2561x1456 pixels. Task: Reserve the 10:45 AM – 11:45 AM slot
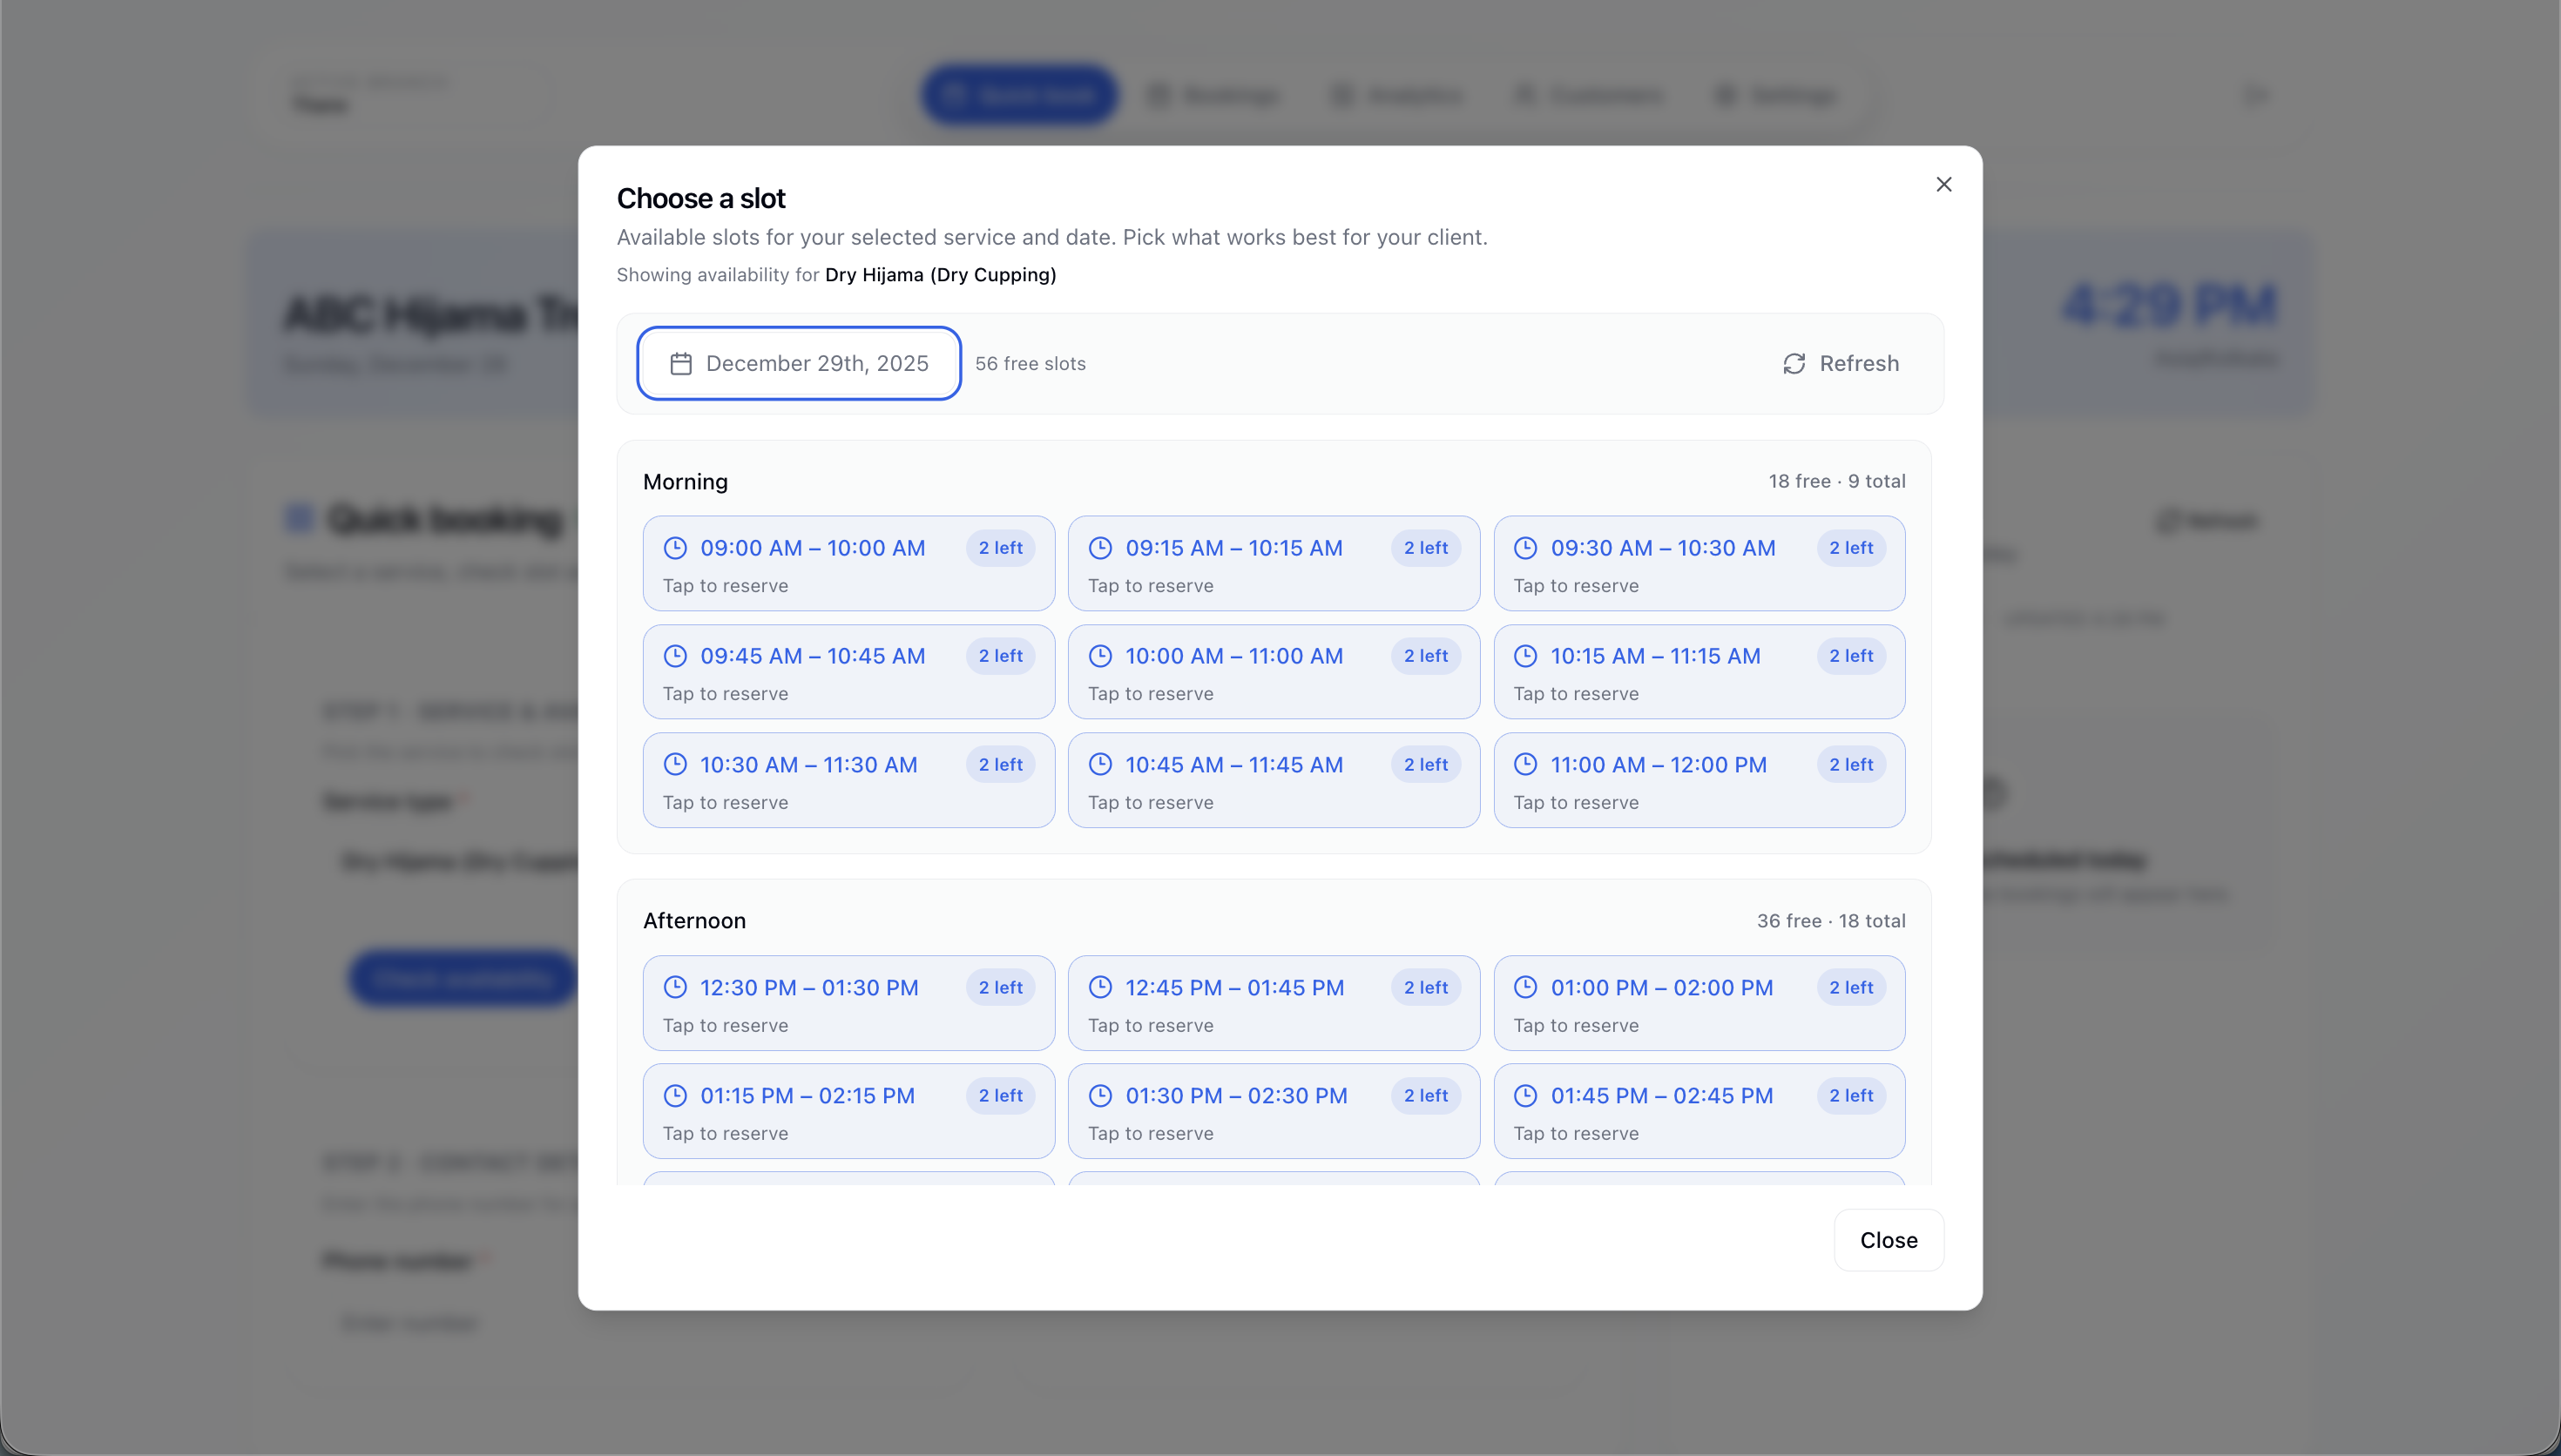(1273, 780)
